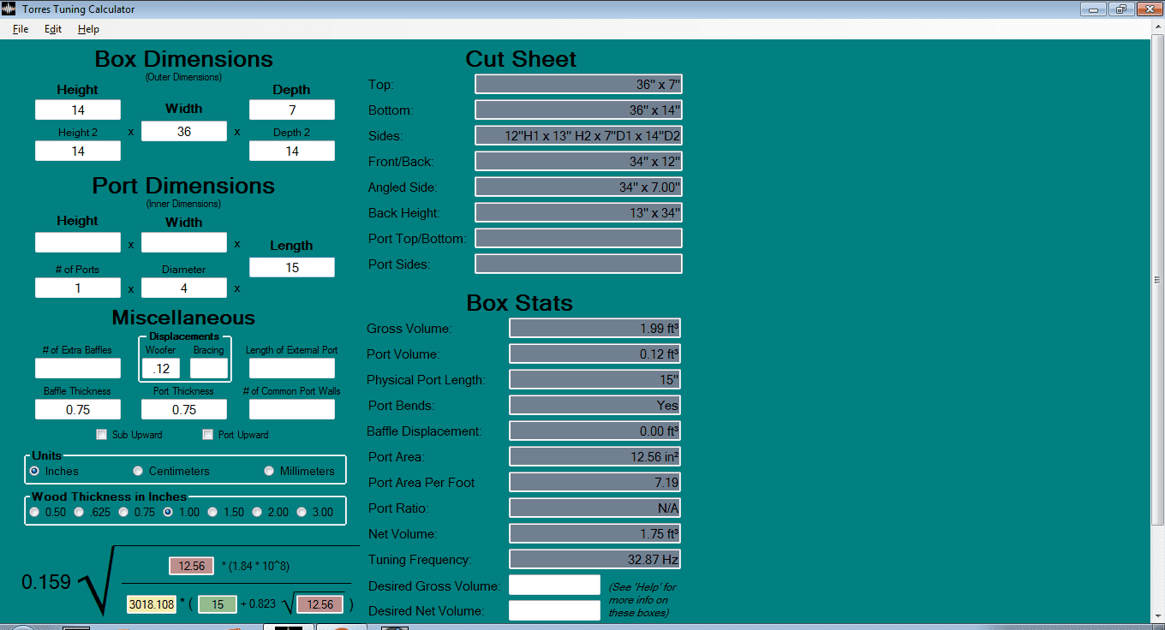Enable the Port Upward checkbox
Screen dimensions: 1165x630
(x=207, y=434)
